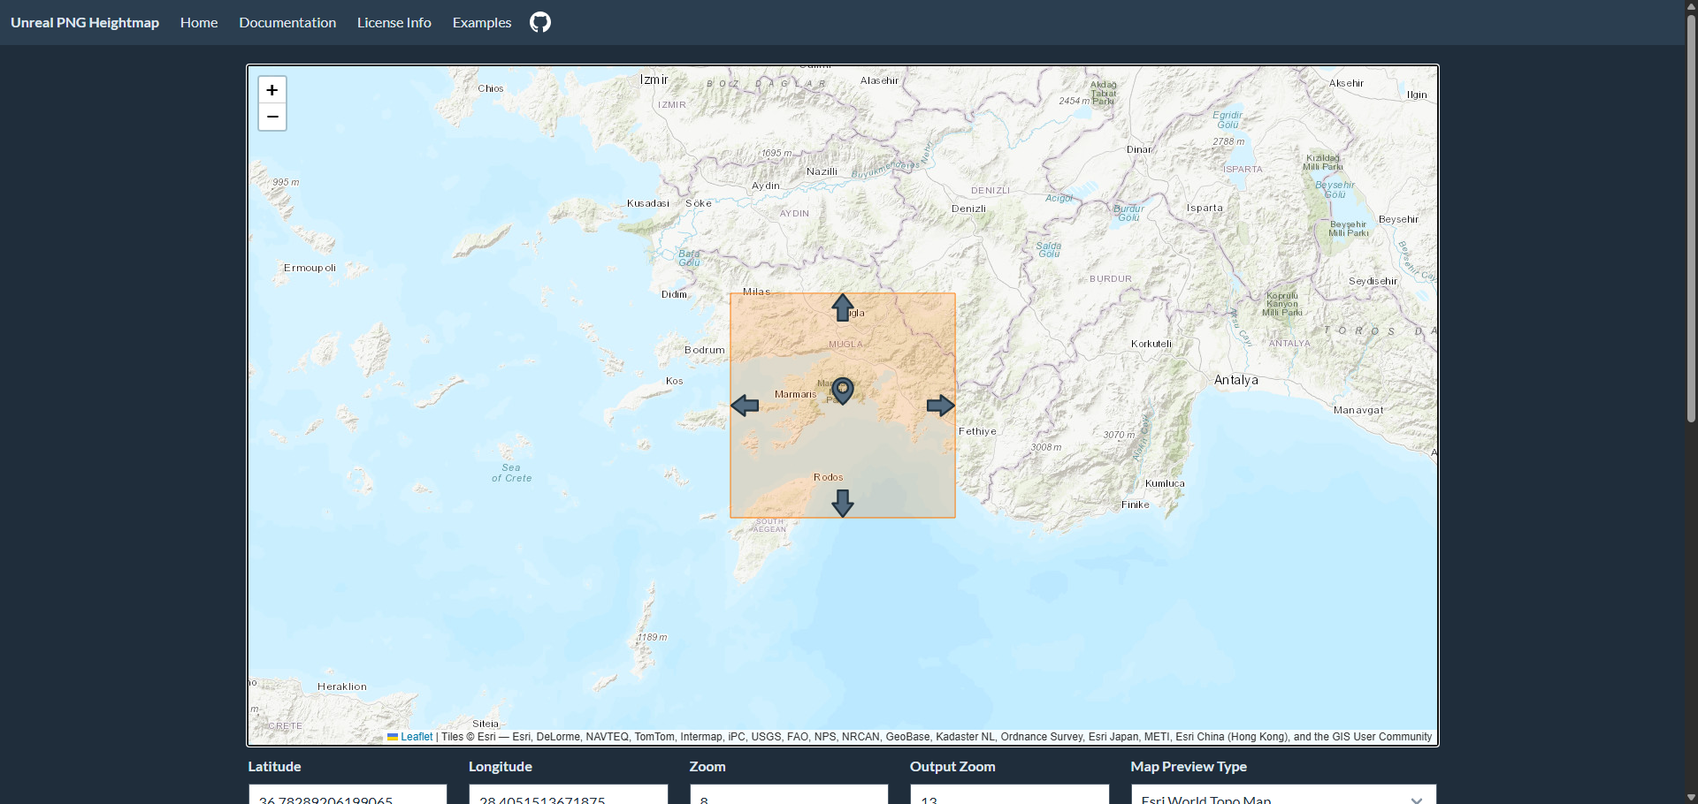The image size is (1698, 804).
Task: Click the Ermoupoli label on the map
Action: [310, 268]
